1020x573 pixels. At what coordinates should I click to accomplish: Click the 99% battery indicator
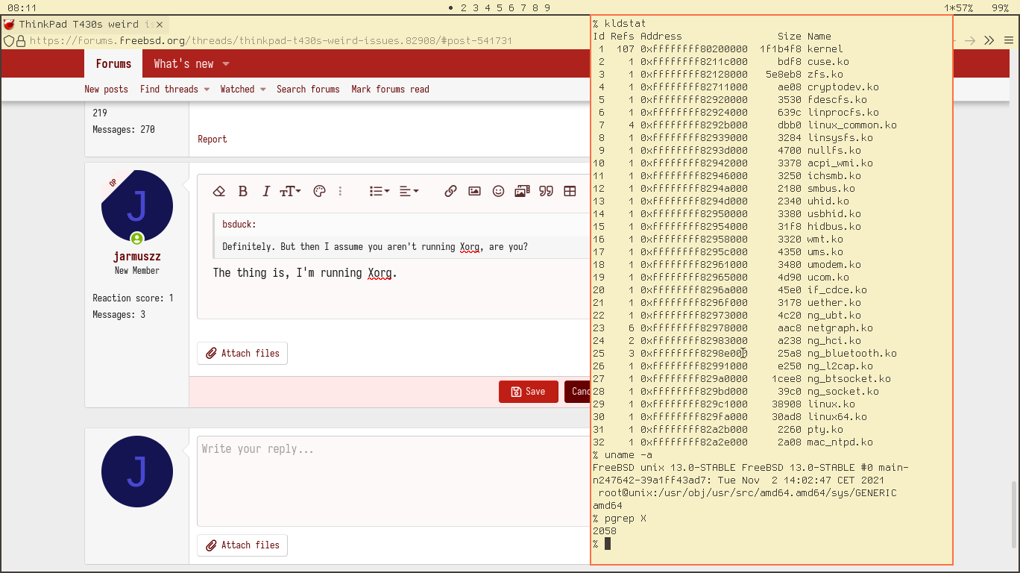tap(1001, 7)
